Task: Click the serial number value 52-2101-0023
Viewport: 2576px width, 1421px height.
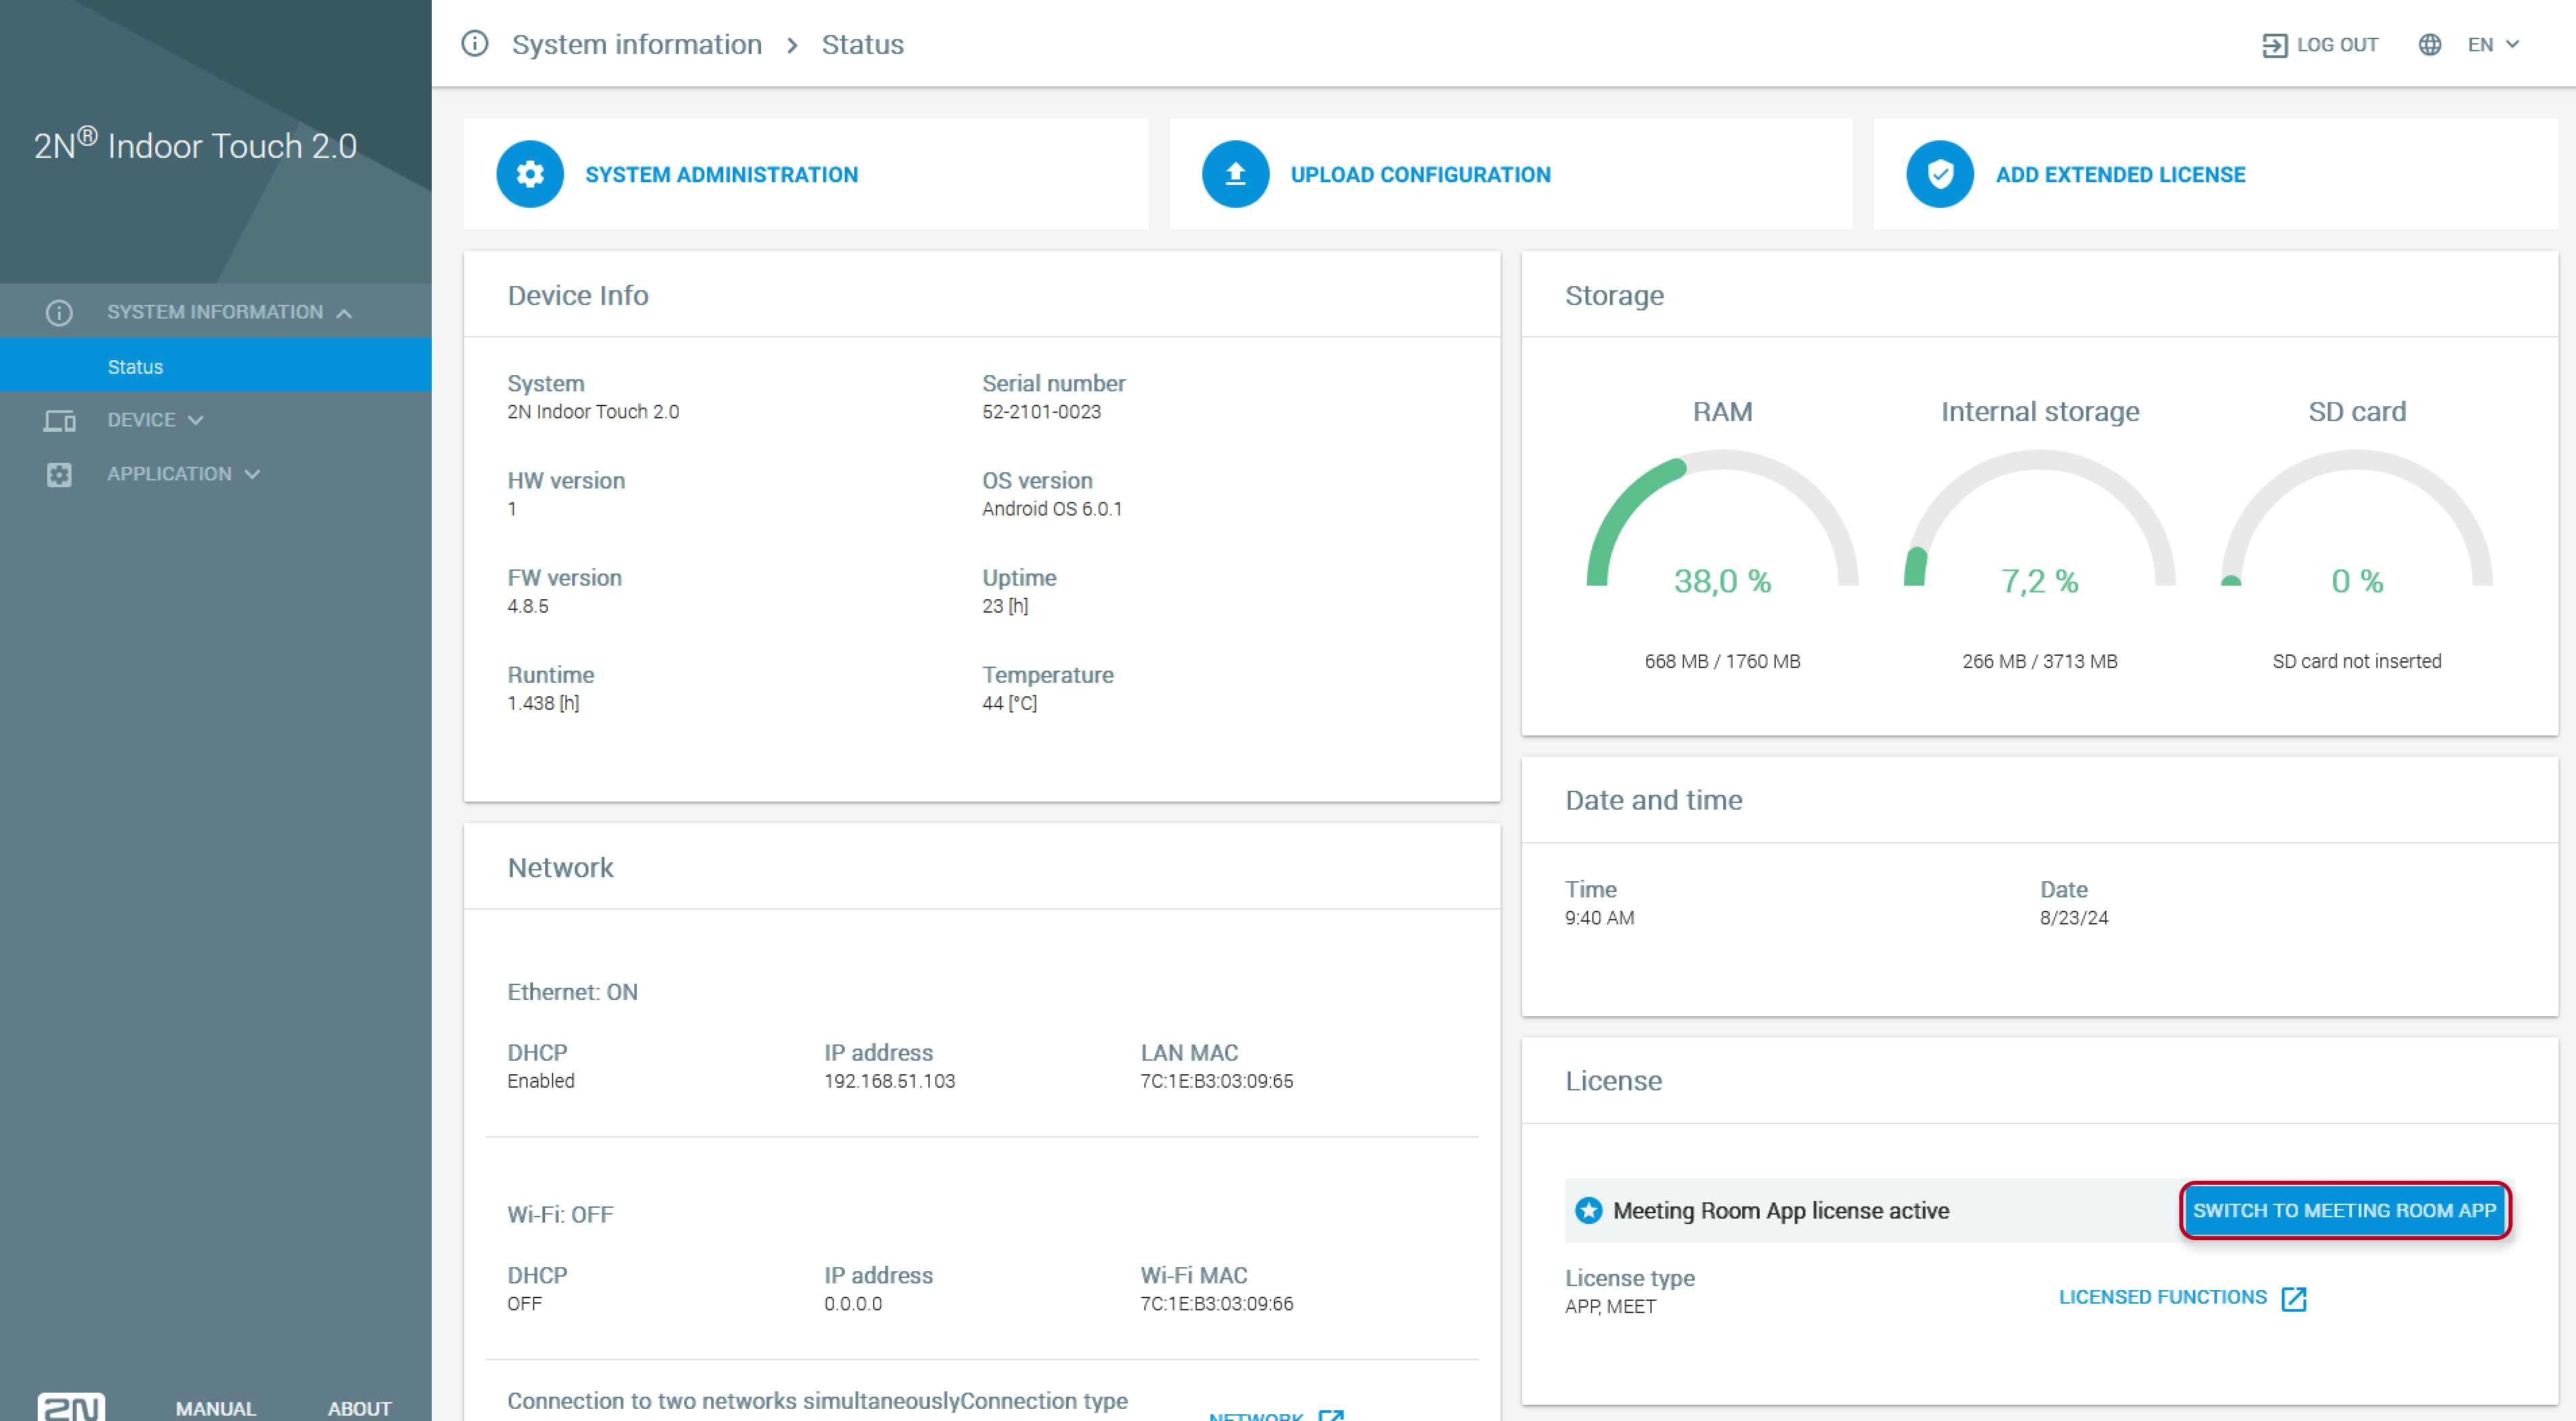Action: pyautogui.click(x=1041, y=412)
